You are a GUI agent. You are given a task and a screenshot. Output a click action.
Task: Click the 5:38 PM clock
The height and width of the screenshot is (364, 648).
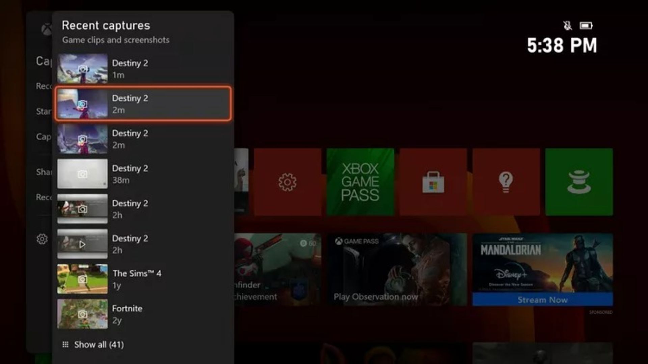point(562,45)
